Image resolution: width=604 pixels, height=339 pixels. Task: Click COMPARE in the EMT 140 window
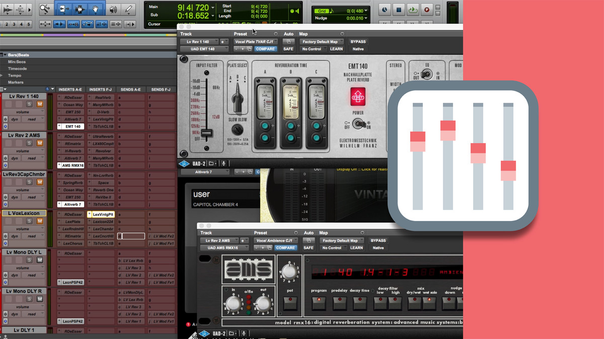tap(265, 49)
